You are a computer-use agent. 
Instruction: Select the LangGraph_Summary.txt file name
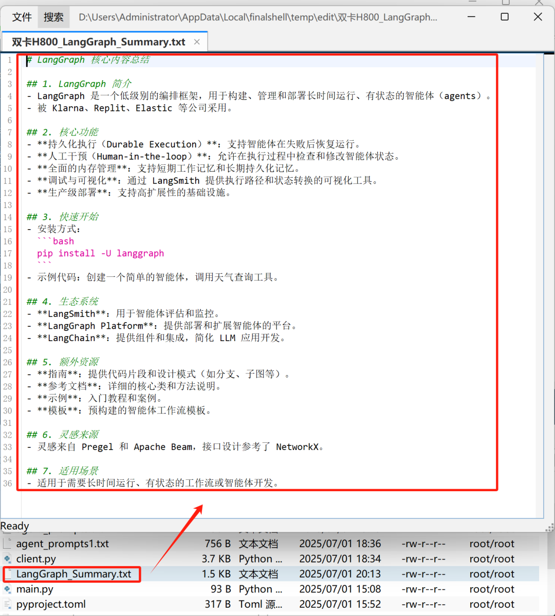coord(74,574)
